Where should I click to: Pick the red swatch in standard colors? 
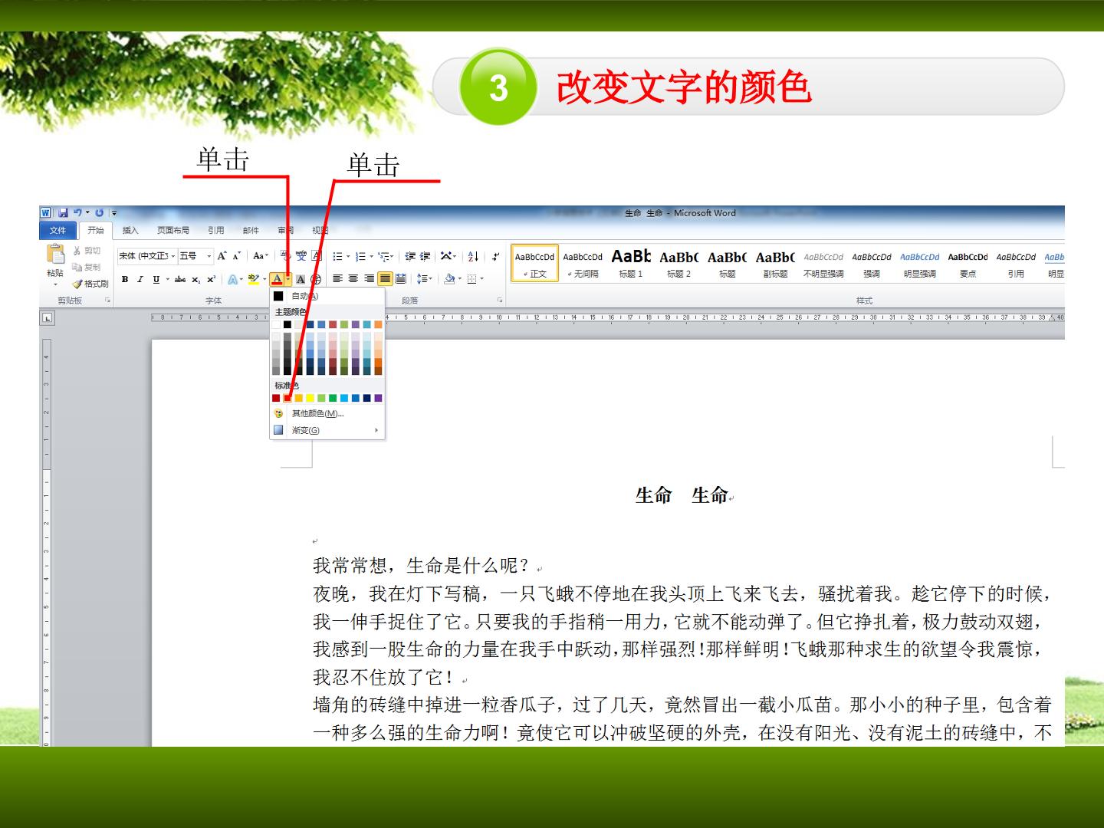(287, 398)
